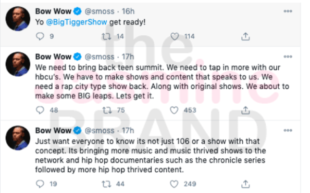Like the tweet with 249 likes

coord(174,184)
